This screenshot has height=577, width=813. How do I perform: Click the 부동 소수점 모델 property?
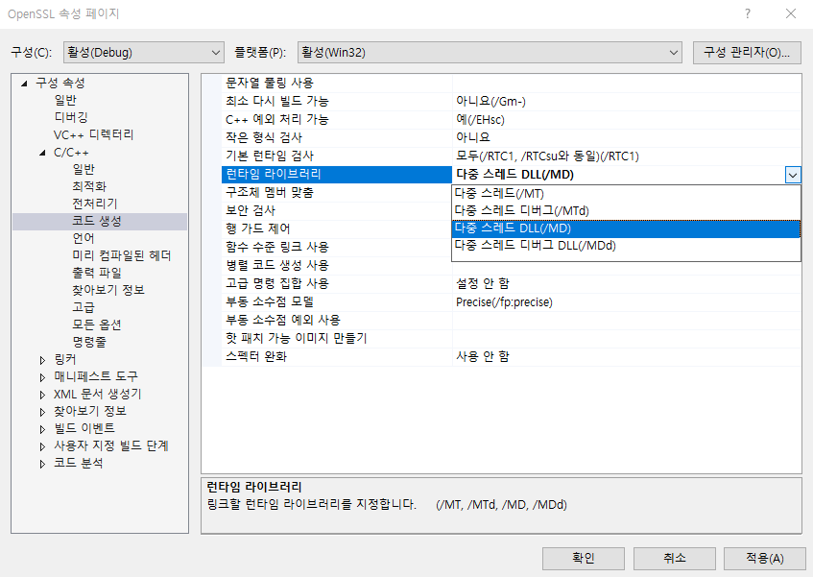pos(337,302)
